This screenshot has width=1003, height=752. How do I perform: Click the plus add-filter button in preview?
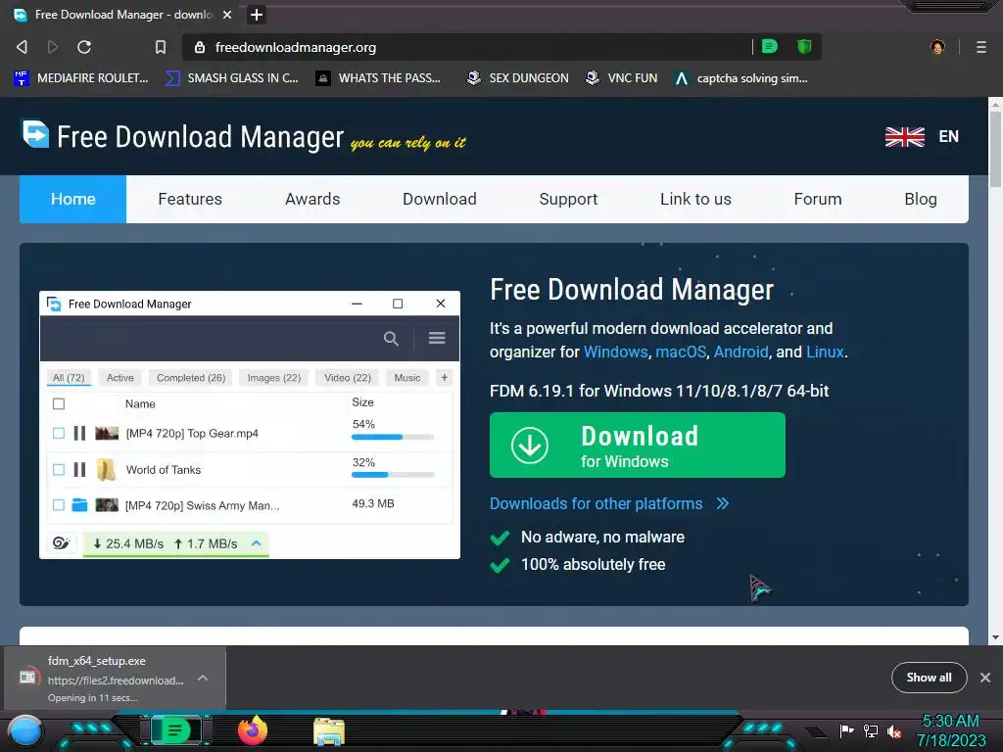tap(444, 378)
